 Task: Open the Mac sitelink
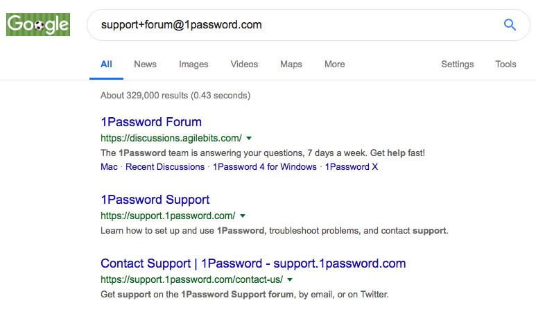[x=109, y=167]
